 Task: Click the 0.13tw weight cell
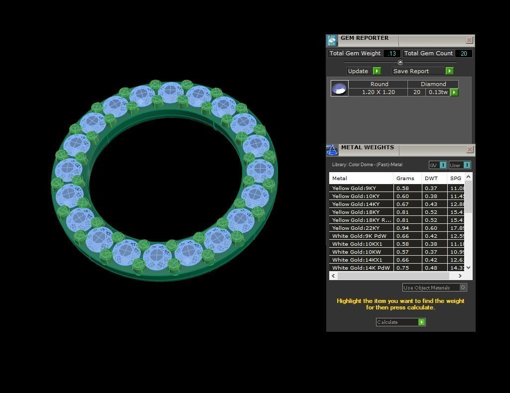pos(438,92)
